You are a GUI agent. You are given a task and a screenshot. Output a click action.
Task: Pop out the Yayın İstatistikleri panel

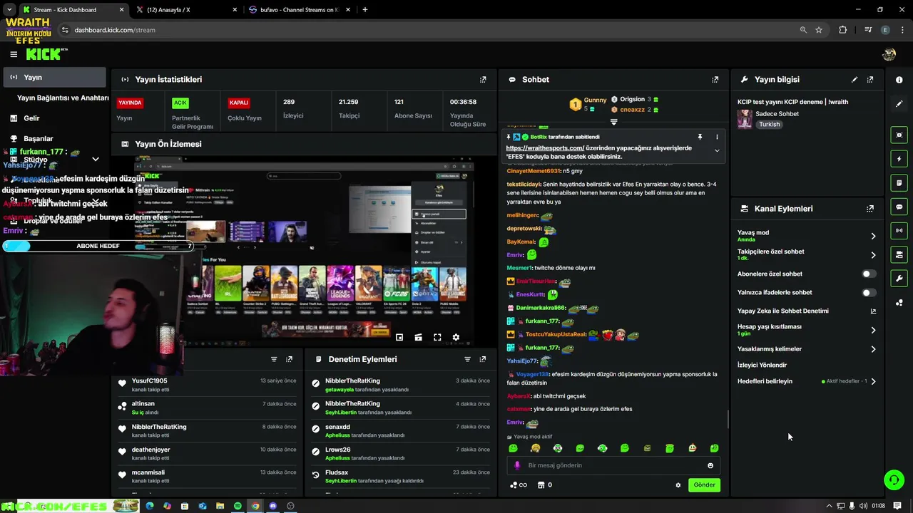pos(483,80)
